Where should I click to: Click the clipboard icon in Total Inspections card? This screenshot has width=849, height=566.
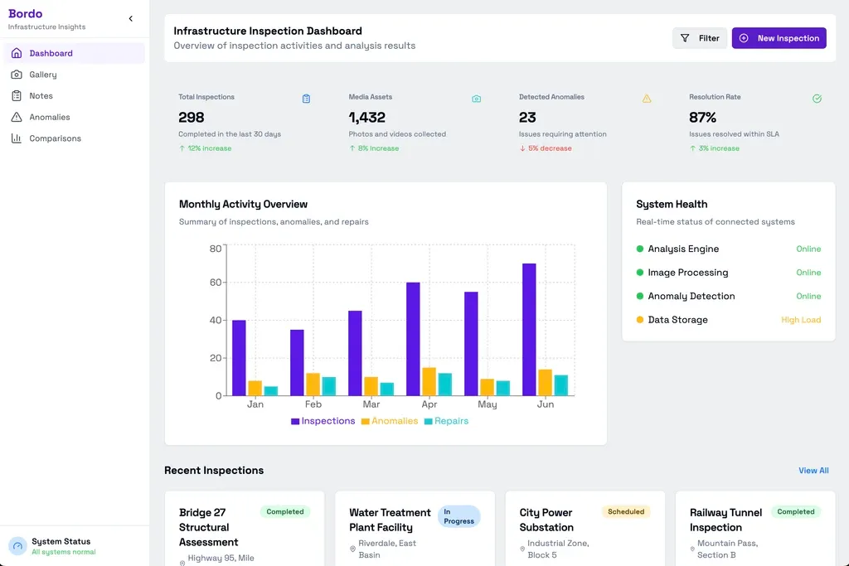click(x=306, y=99)
